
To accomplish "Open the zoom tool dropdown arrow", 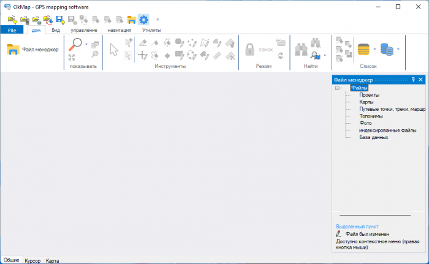I will 86,45.
